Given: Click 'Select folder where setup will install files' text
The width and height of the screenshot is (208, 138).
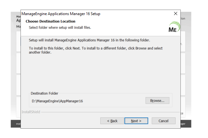Looking at the screenshot, I should (x=60, y=28).
